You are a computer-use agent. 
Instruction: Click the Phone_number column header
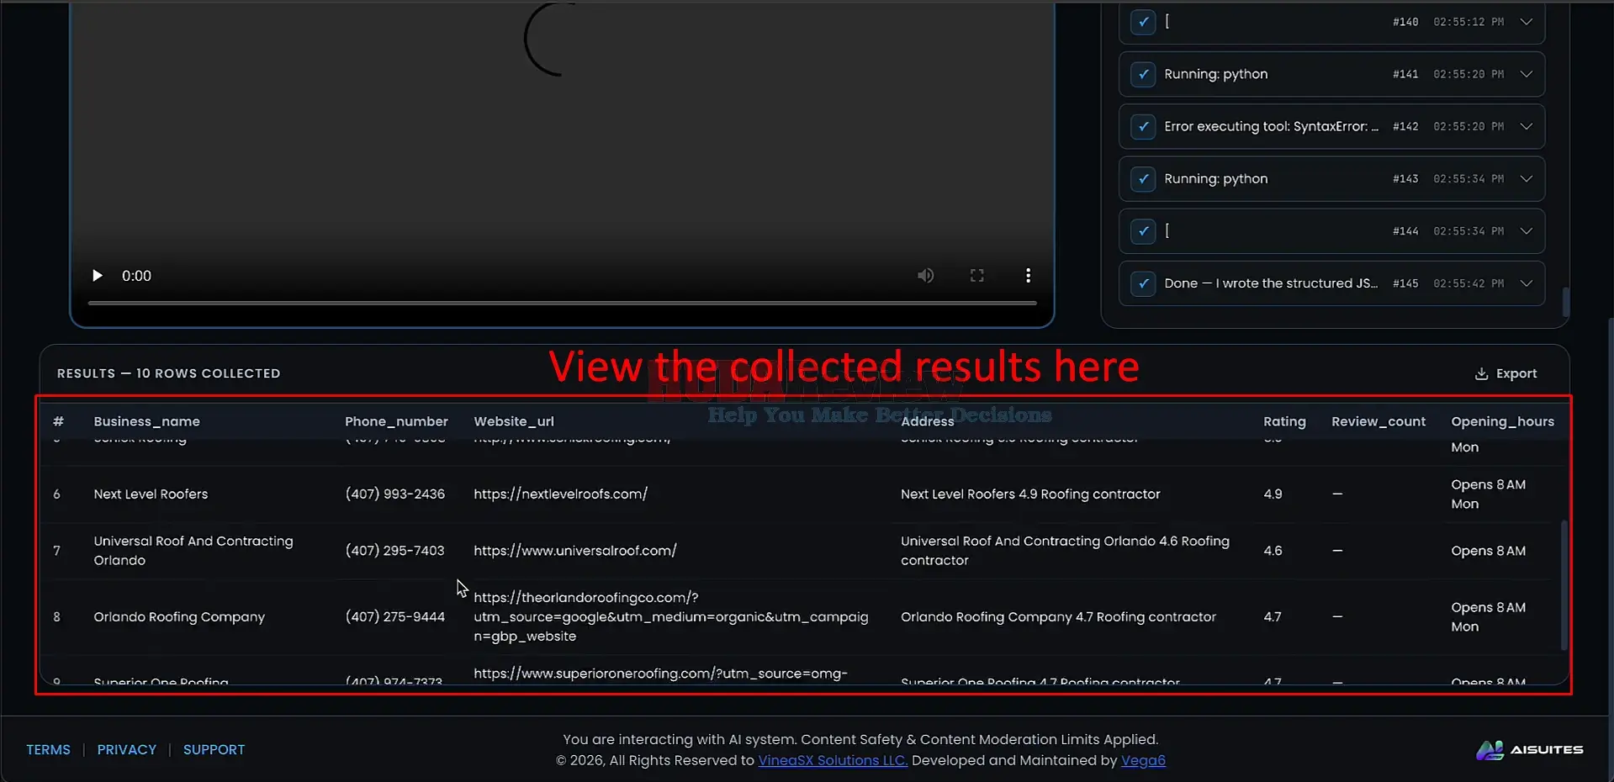pyautogui.click(x=396, y=421)
